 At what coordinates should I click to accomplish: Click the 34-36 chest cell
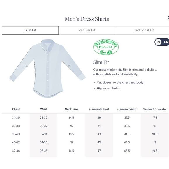(16, 117)
